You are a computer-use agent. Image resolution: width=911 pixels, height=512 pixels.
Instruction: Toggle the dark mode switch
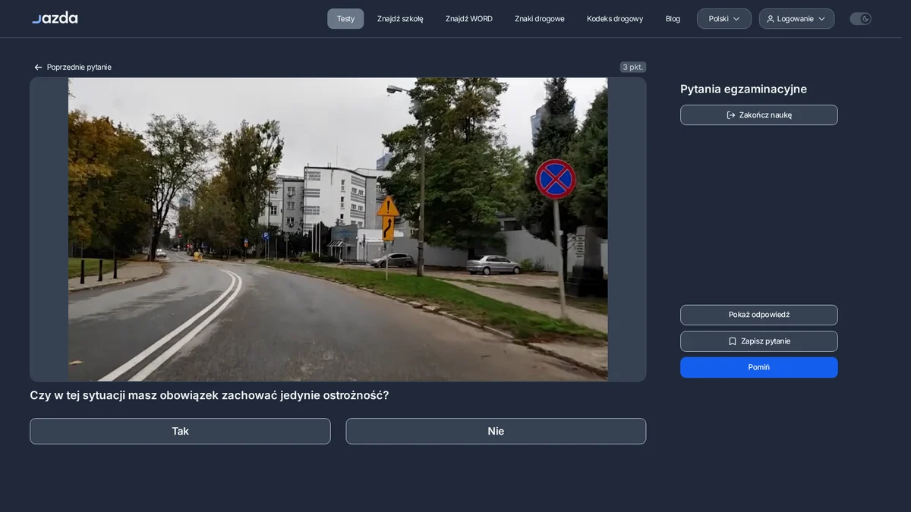click(x=860, y=19)
